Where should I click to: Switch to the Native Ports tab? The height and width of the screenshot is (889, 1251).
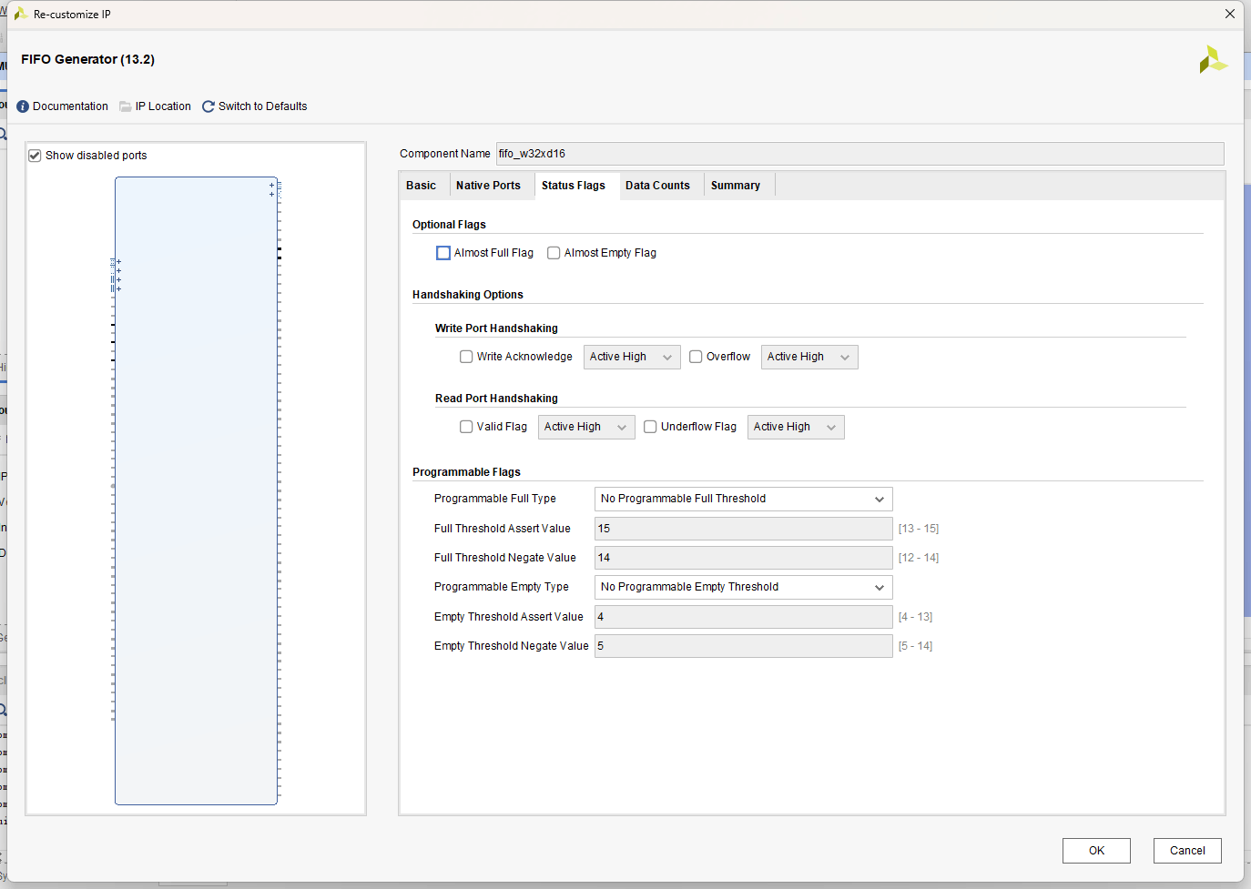coord(488,186)
